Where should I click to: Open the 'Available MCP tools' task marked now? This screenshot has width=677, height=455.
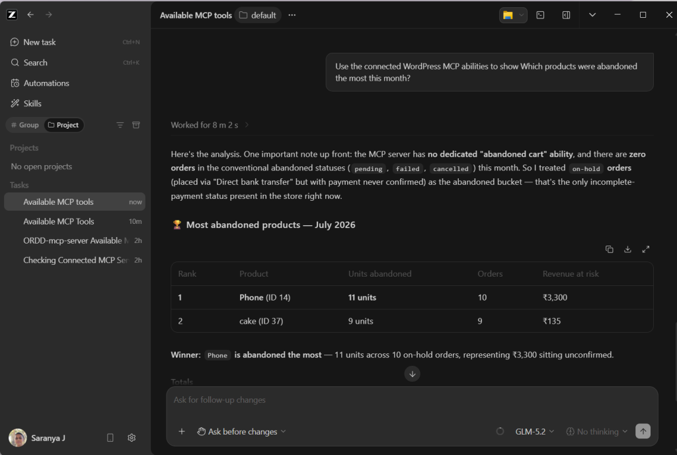tap(75, 202)
